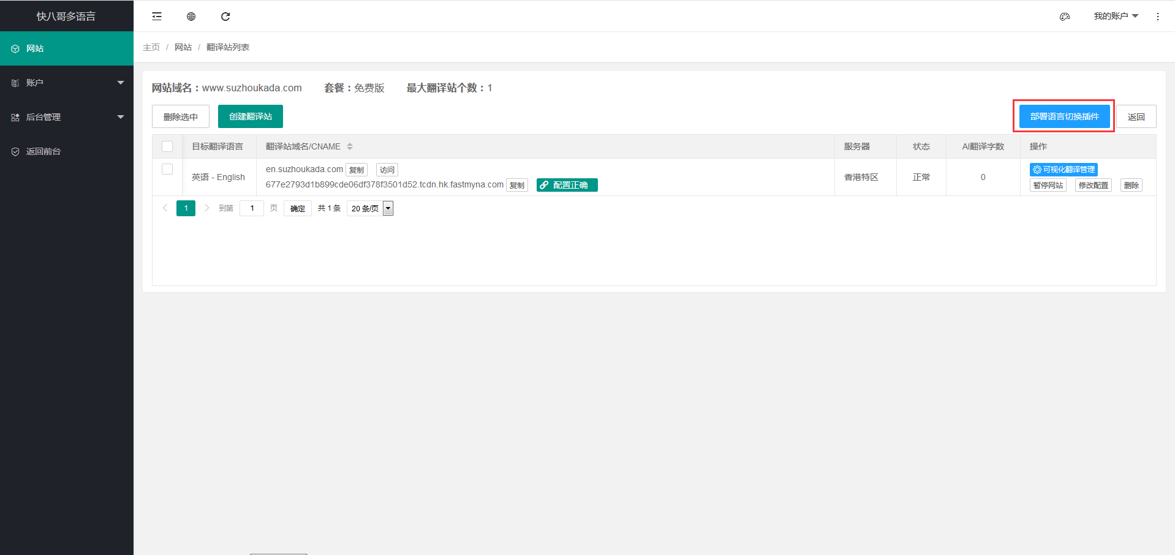Click the 最大翻译站个数：1 text
Image resolution: width=1175 pixels, height=555 pixels.
click(450, 88)
